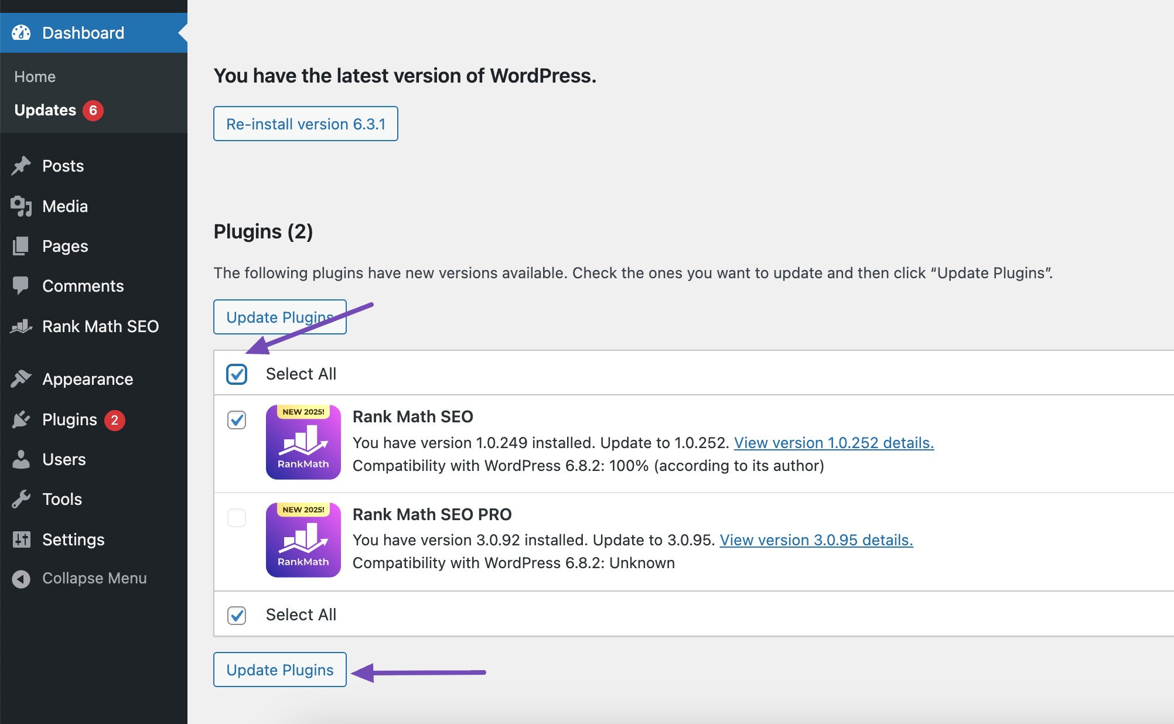Click the Media camera-and-note icon
The image size is (1174, 724).
(x=21, y=206)
